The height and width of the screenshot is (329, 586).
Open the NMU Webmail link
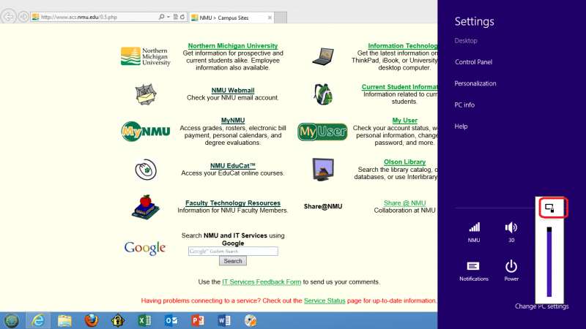pyautogui.click(x=233, y=90)
